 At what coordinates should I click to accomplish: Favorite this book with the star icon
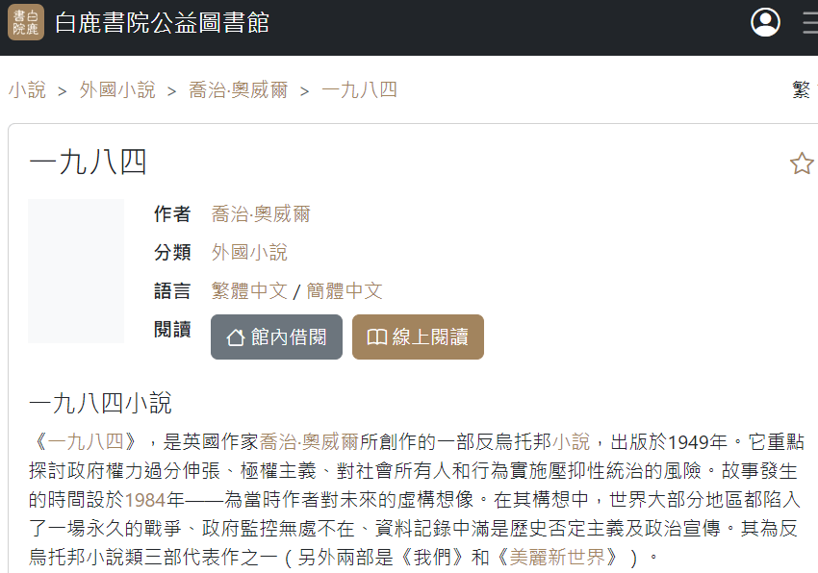click(x=801, y=163)
